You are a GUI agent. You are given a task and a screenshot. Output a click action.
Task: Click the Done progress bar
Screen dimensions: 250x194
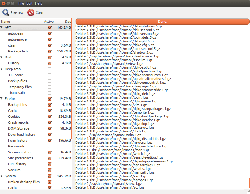click(162, 22)
